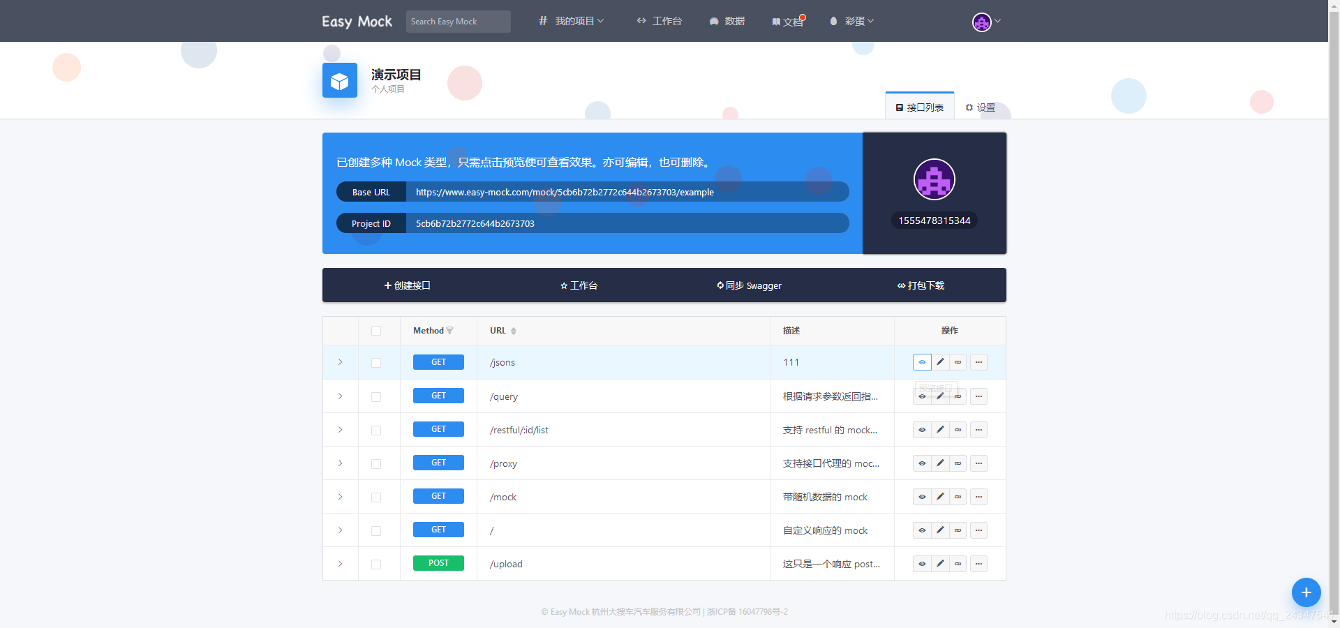The image size is (1340, 628).
Task: Click the username 1555478315344 label
Action: point(935,220)
